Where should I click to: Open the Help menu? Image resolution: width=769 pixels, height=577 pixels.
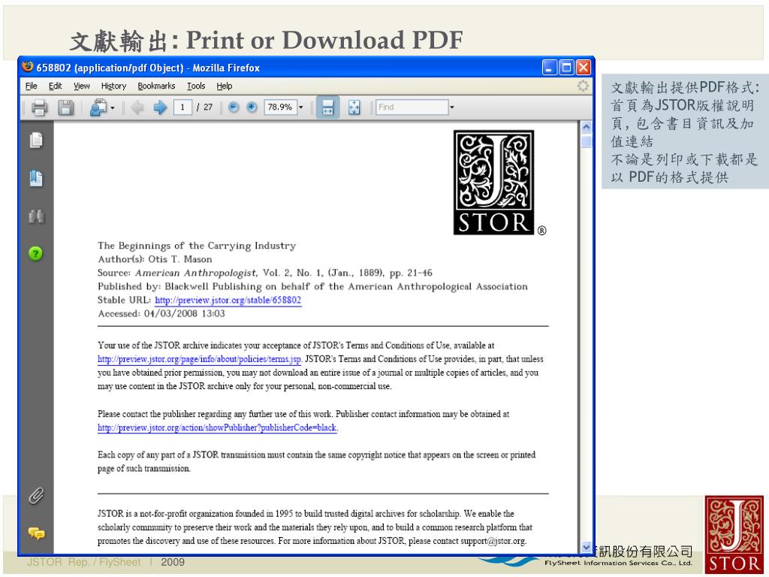pyautogui.click(x=225, y=86)
